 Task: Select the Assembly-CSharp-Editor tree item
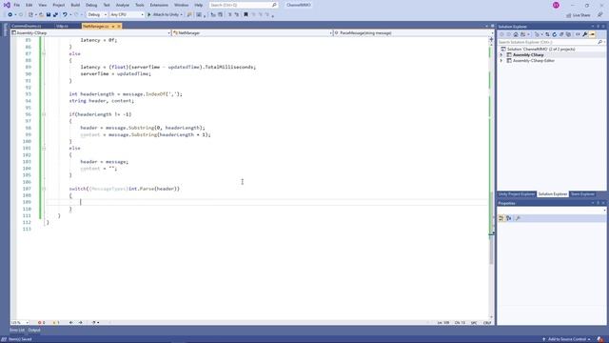[x=533, y=61]
